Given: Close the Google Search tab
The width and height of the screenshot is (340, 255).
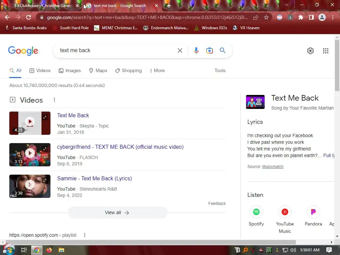Looking at the screenshot, I should 156,6.
